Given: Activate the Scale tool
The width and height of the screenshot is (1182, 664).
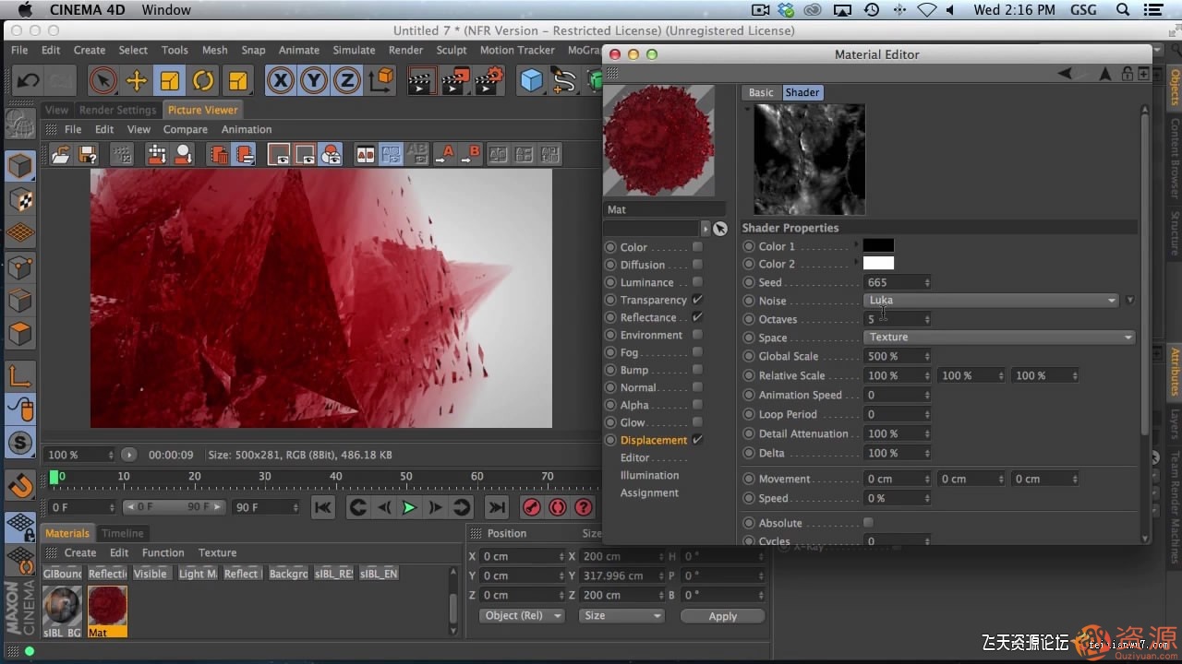Looking at the screenshot, I should pos(170,80).
